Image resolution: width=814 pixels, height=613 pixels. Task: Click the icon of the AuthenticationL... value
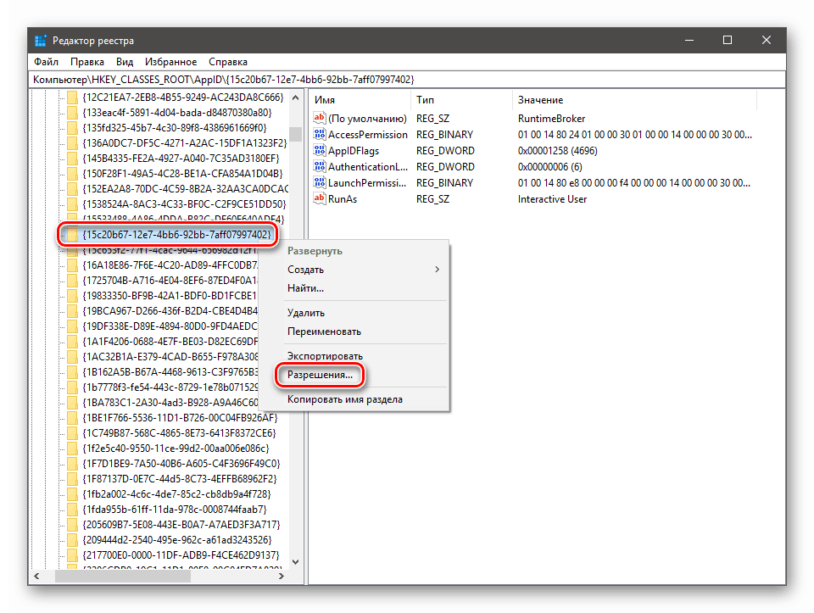(x=320, y=166)
